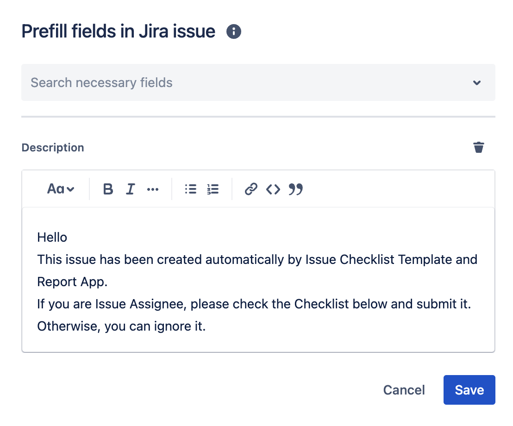Insert a block quote

(x=296, y=189)
